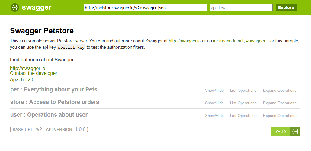Open the http://swagger.io link in description
The width and height of the screenshot is (311, 151).
[184, 41]
